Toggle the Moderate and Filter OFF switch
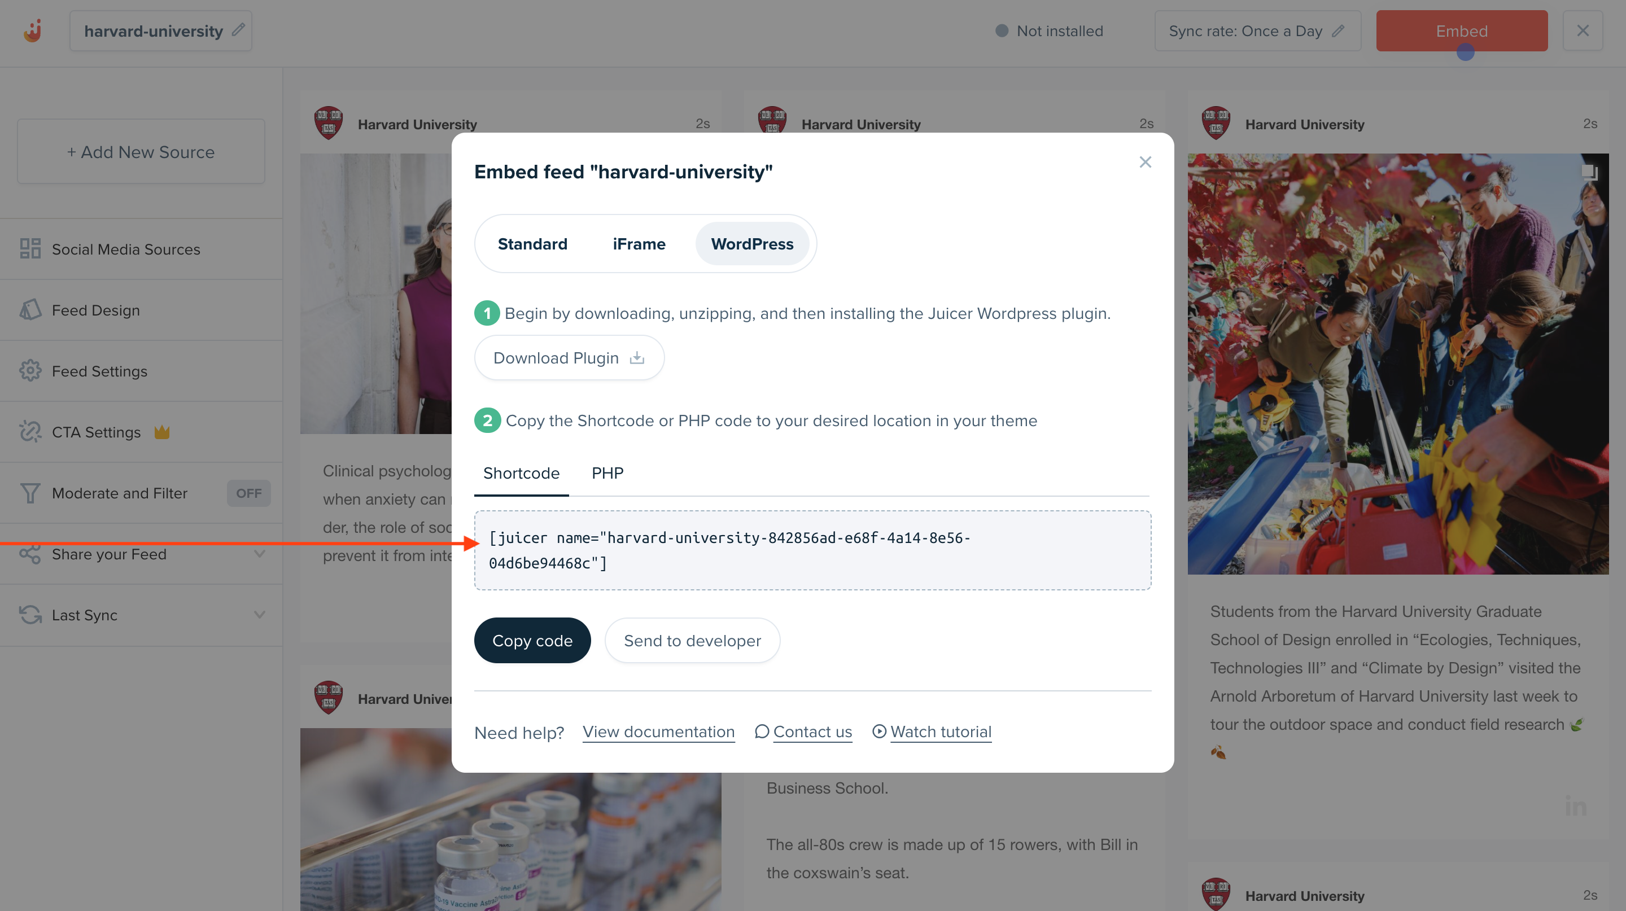The width and height of the screenshot is (1626, 911). pos(248,493)
